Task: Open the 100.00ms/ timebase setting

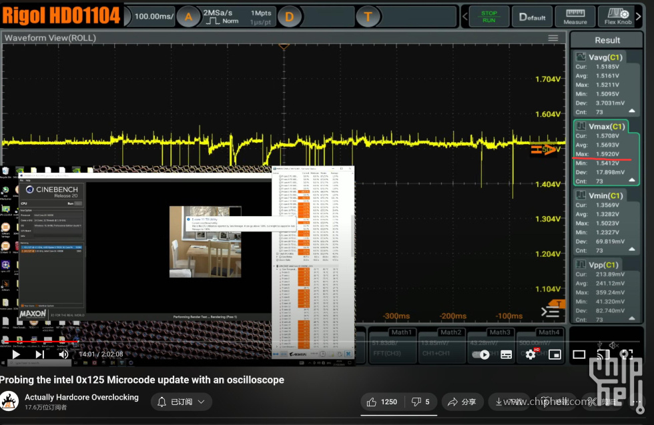Action: (x=153, y=17)
